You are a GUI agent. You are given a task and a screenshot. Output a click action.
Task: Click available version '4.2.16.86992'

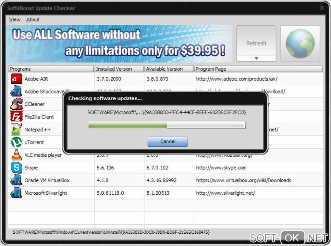pyautogui.click(x=162, y=180)
